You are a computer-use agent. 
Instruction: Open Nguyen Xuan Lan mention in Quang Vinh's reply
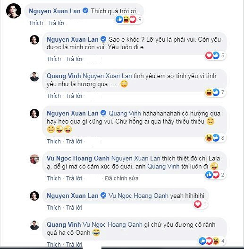tap(107, 76)
